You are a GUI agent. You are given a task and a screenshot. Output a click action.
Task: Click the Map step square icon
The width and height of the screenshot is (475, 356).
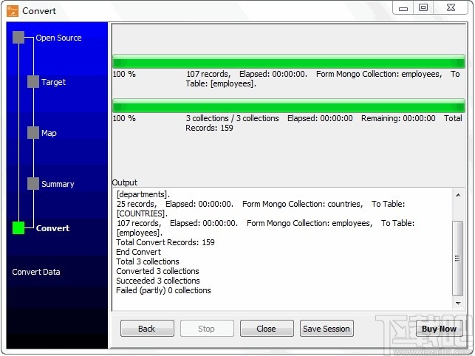[x=33, y=133]
